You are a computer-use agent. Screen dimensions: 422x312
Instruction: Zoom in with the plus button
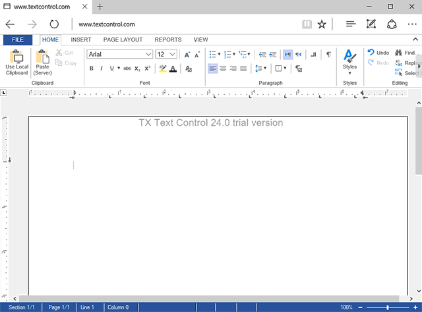click(x=415, y=307)
